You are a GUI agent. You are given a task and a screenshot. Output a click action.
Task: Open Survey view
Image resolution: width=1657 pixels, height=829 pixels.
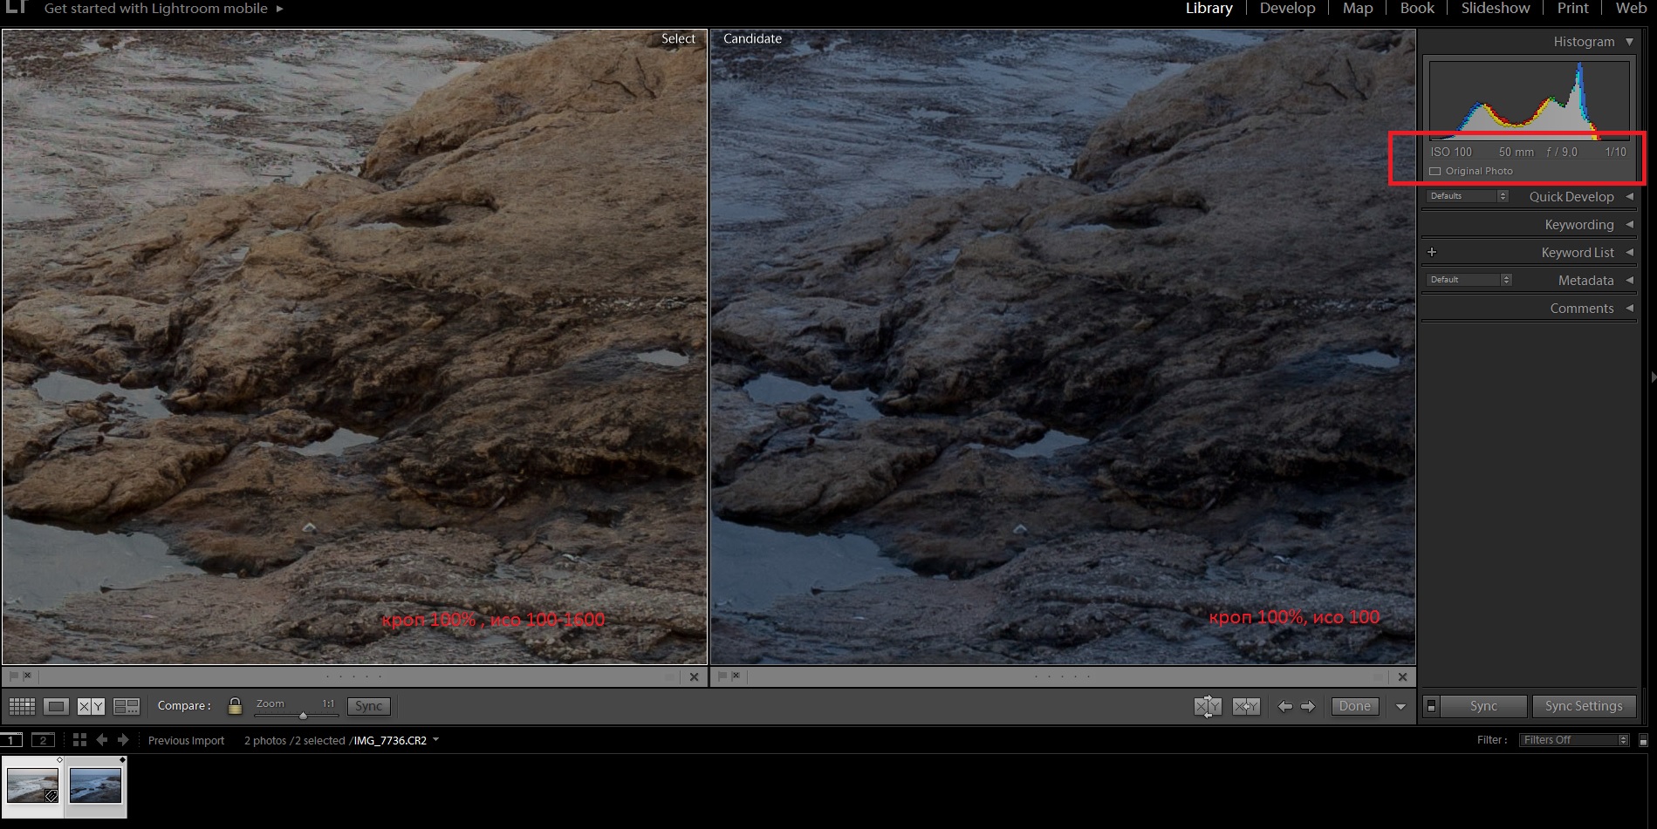pos(127,706)
